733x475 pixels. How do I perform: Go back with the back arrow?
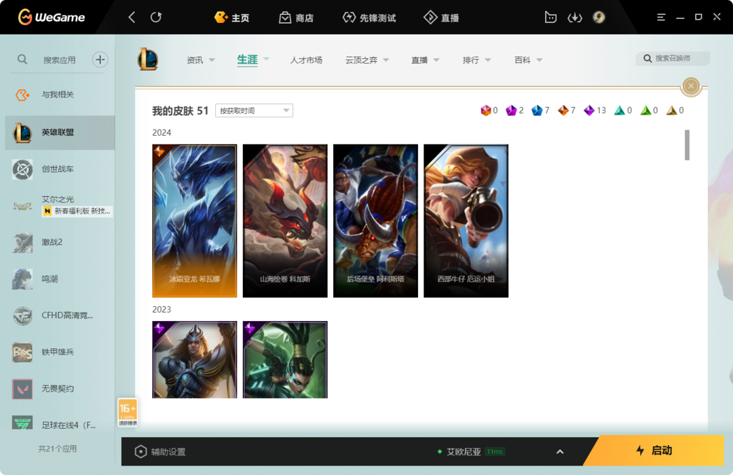[x=132, y=17]
